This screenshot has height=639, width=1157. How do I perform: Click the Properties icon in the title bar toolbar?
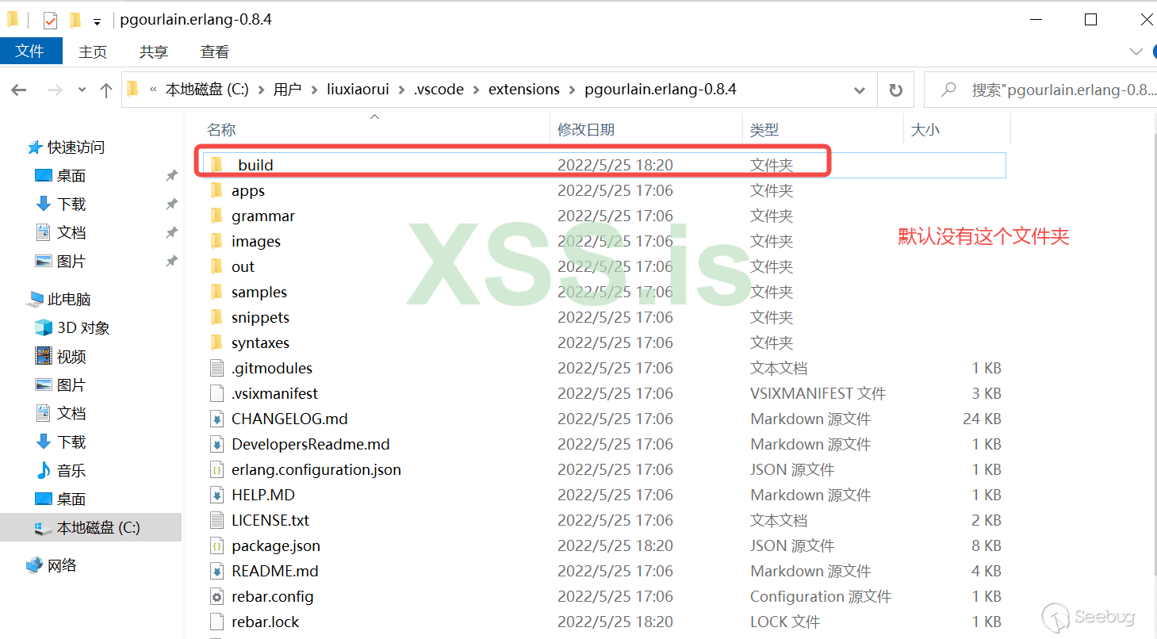pos(50,20)
